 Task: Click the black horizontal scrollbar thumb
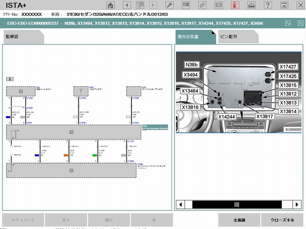(237, 205)
